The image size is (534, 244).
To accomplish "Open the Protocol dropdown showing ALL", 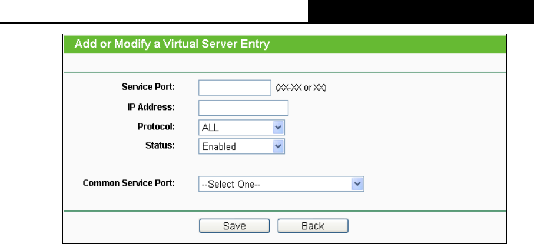I will click(x=241, y=128).
